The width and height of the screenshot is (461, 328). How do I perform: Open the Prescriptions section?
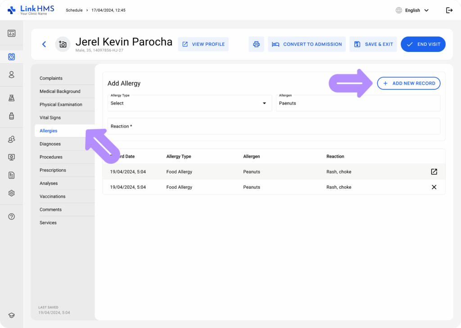[53, 170]
